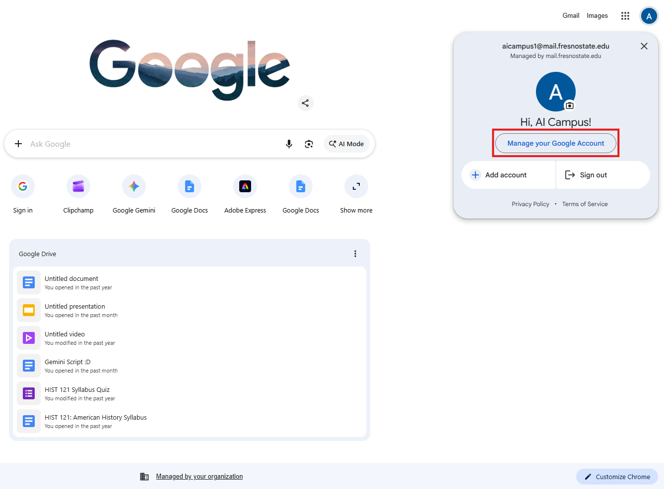
Task: Launch the Clipchamp shortcut
Action: (x=78, y=194)
